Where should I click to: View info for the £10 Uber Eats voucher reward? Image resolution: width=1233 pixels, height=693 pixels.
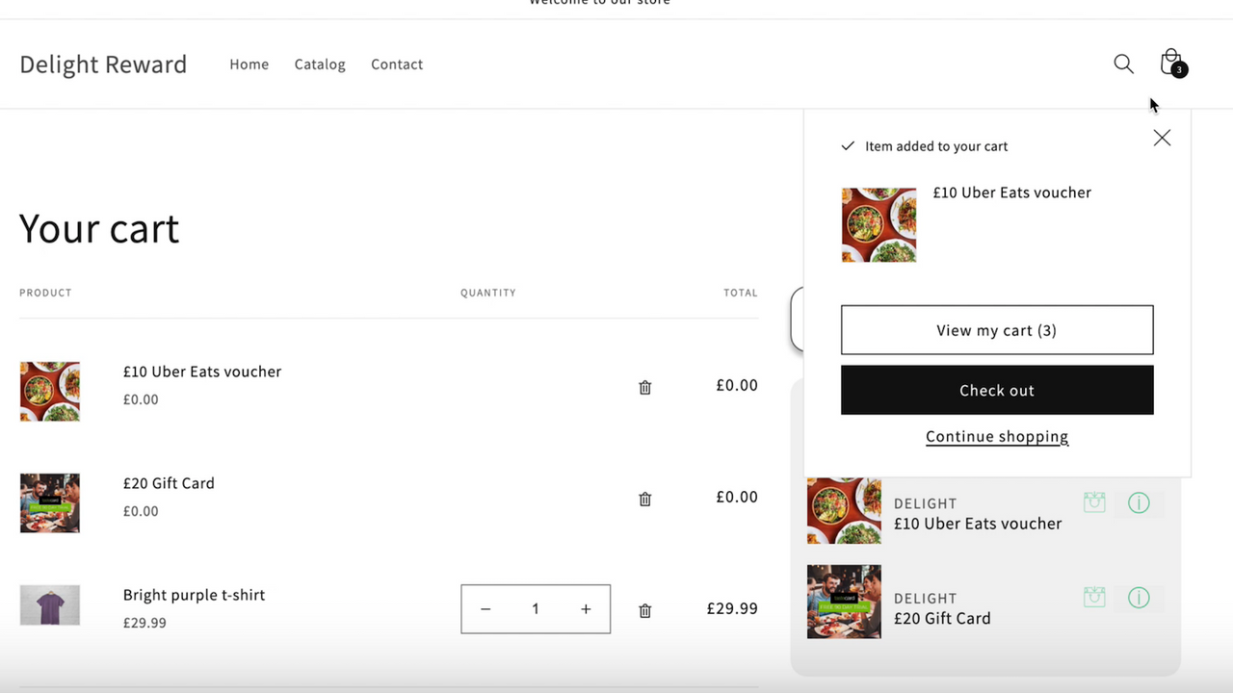[x=1139, y=502]
